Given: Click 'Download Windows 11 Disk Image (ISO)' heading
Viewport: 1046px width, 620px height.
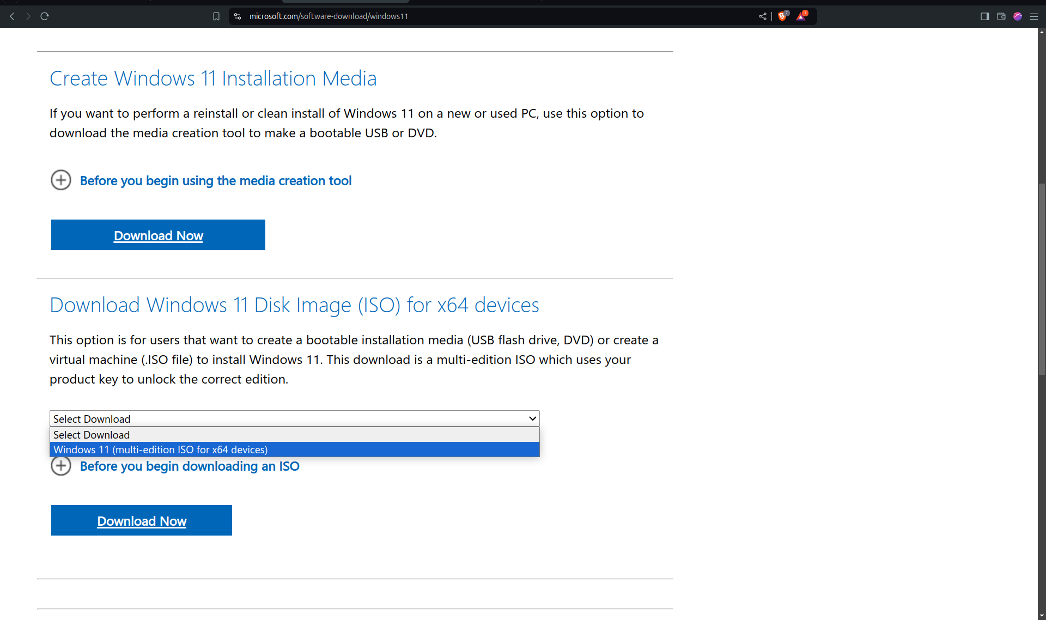Looking at the screenshot, I should click(x=294, y=305).
